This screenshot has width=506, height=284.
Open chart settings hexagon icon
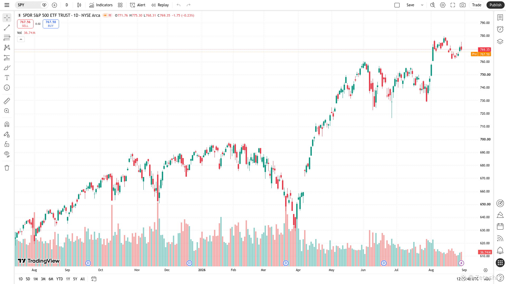[x=443, y=5]
